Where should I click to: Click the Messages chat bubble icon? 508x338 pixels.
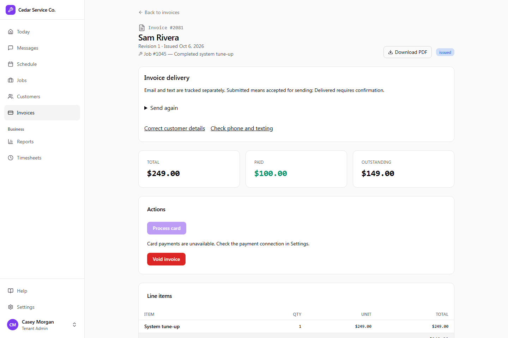tap(11, 48)
